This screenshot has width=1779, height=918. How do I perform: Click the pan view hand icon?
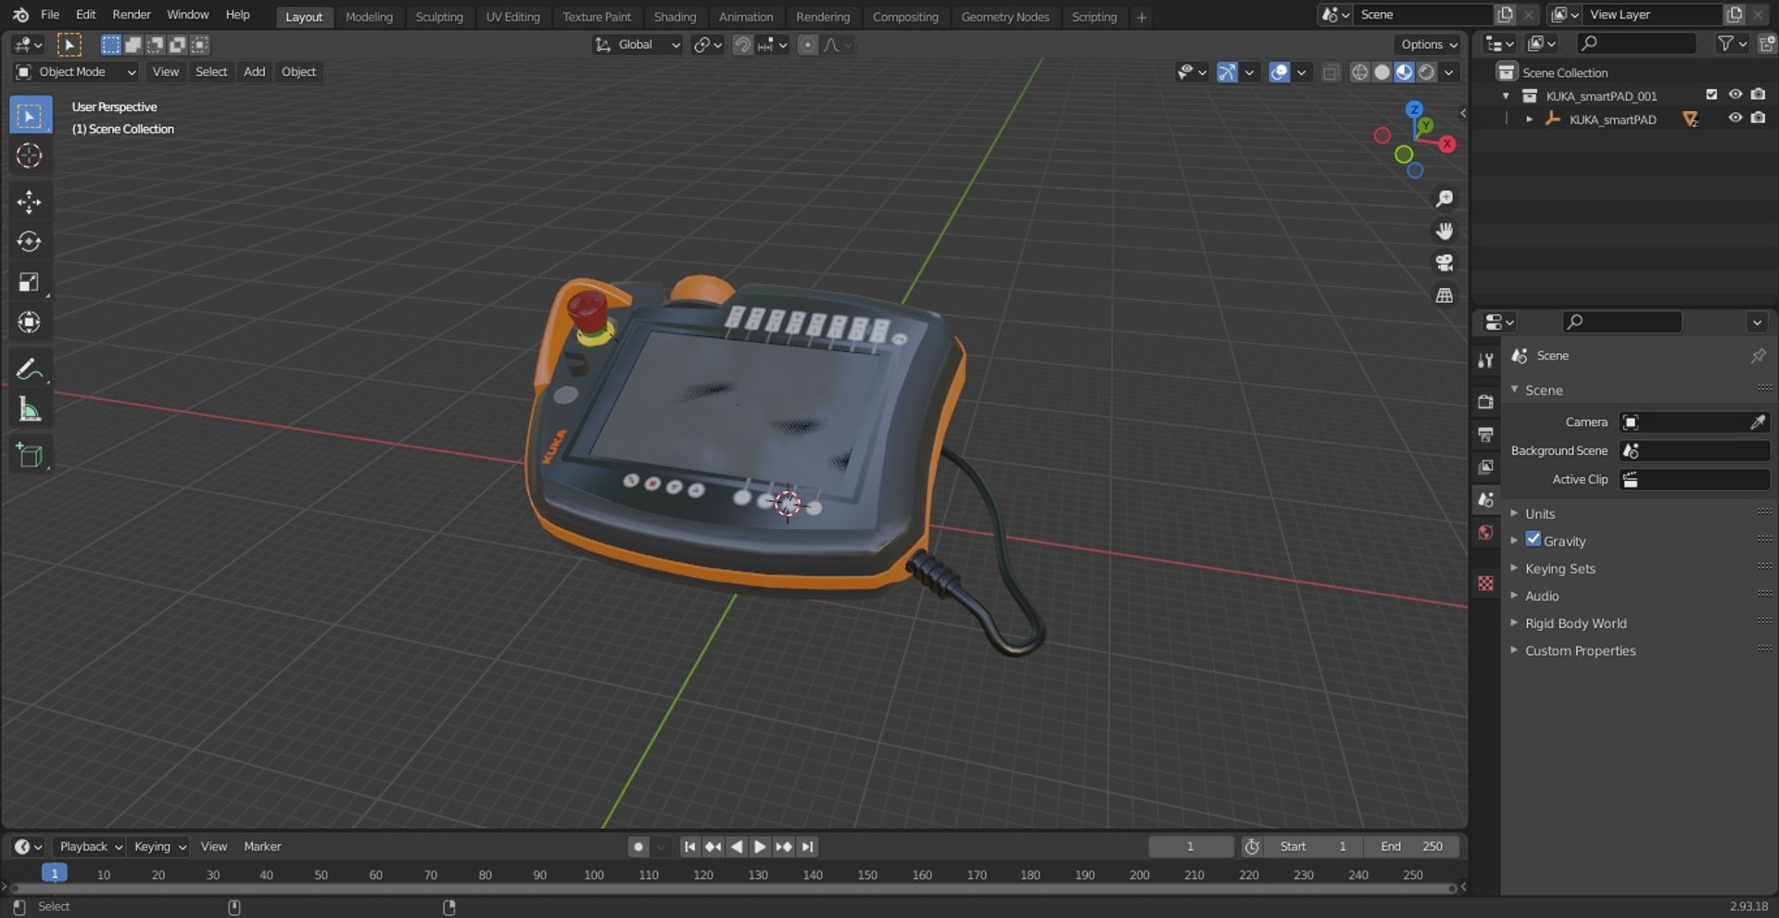[1444, 231]
